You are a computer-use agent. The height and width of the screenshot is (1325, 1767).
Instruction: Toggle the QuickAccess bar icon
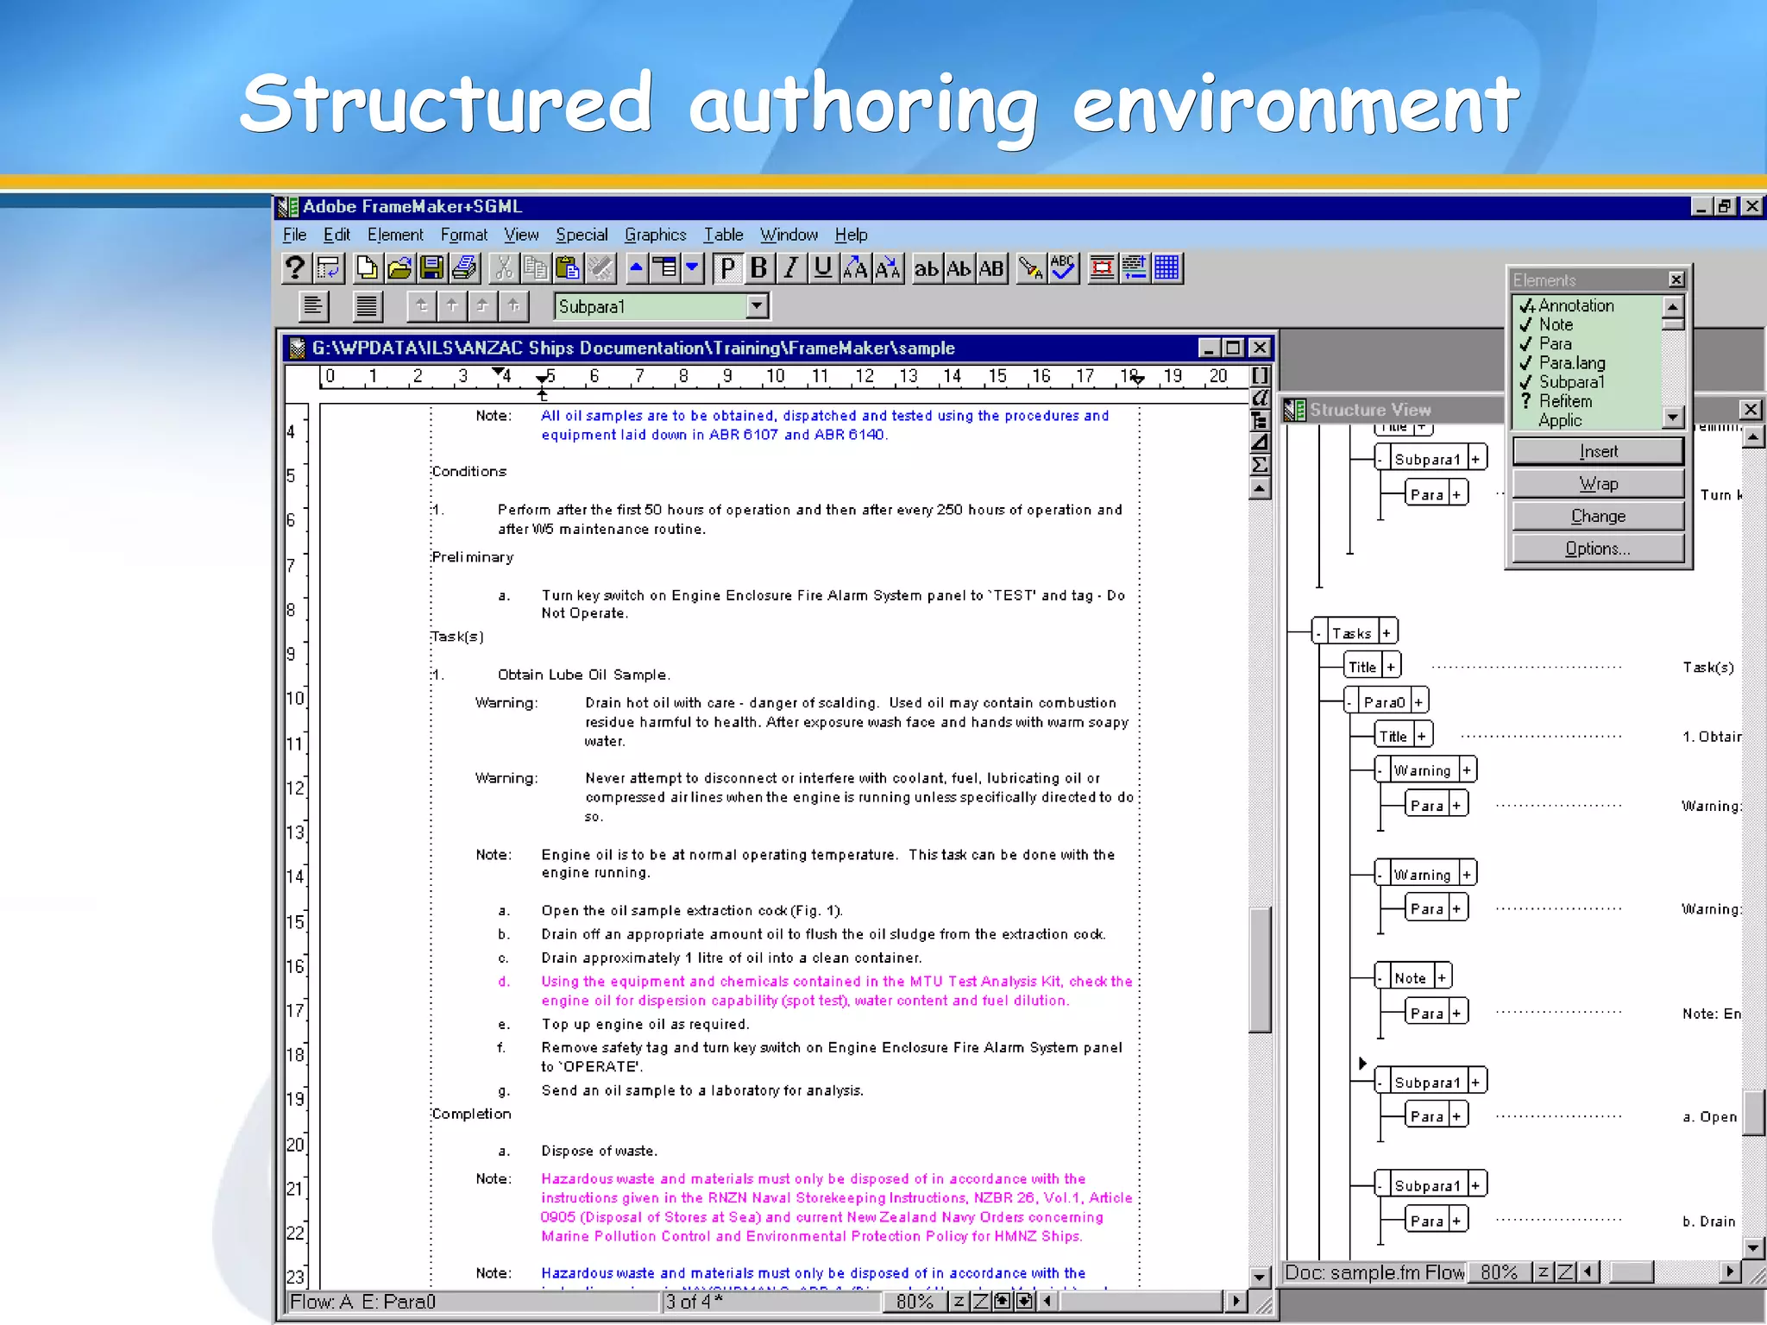pyautogui.click(x=329, y=268)
